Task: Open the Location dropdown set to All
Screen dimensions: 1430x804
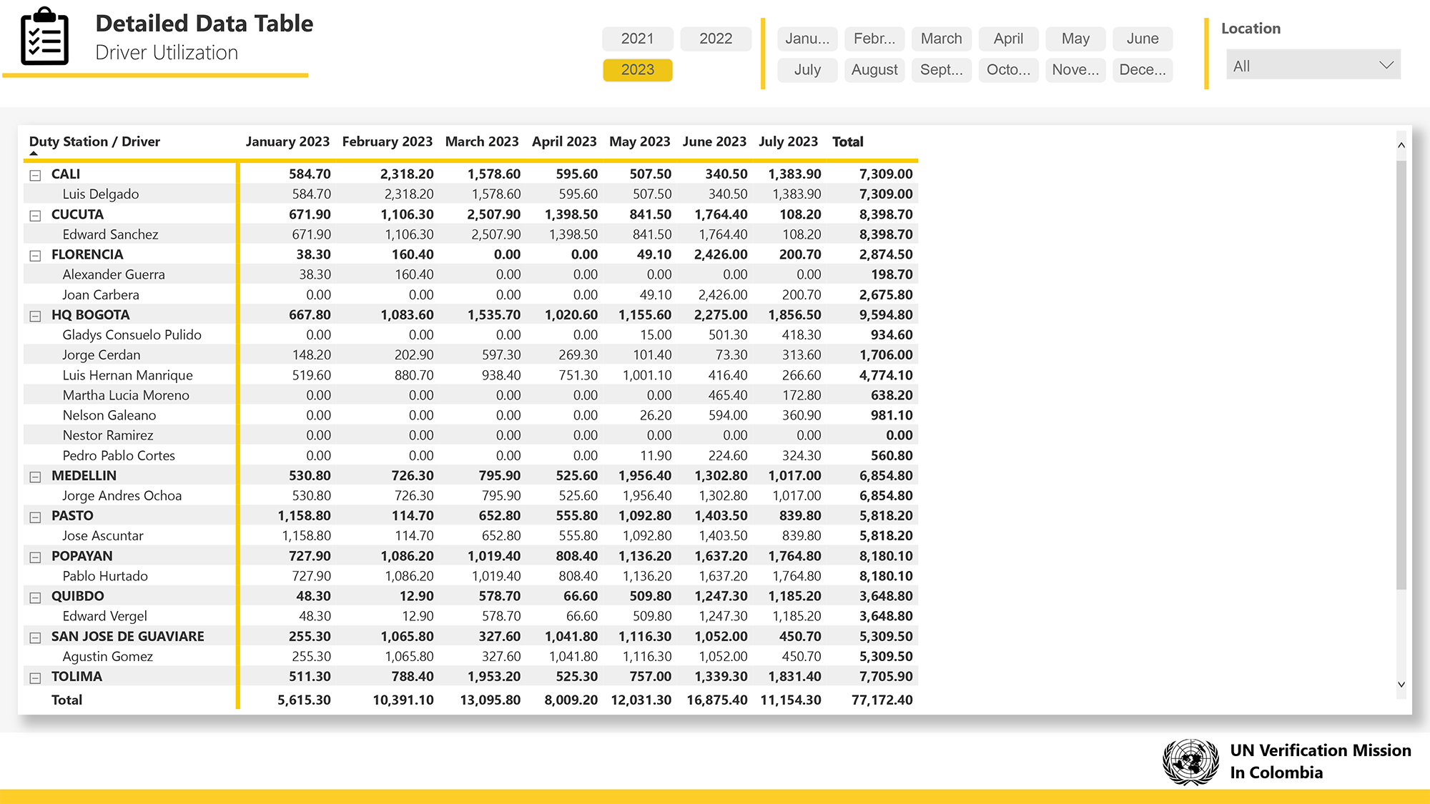Action: click(x=1313, y=66)
